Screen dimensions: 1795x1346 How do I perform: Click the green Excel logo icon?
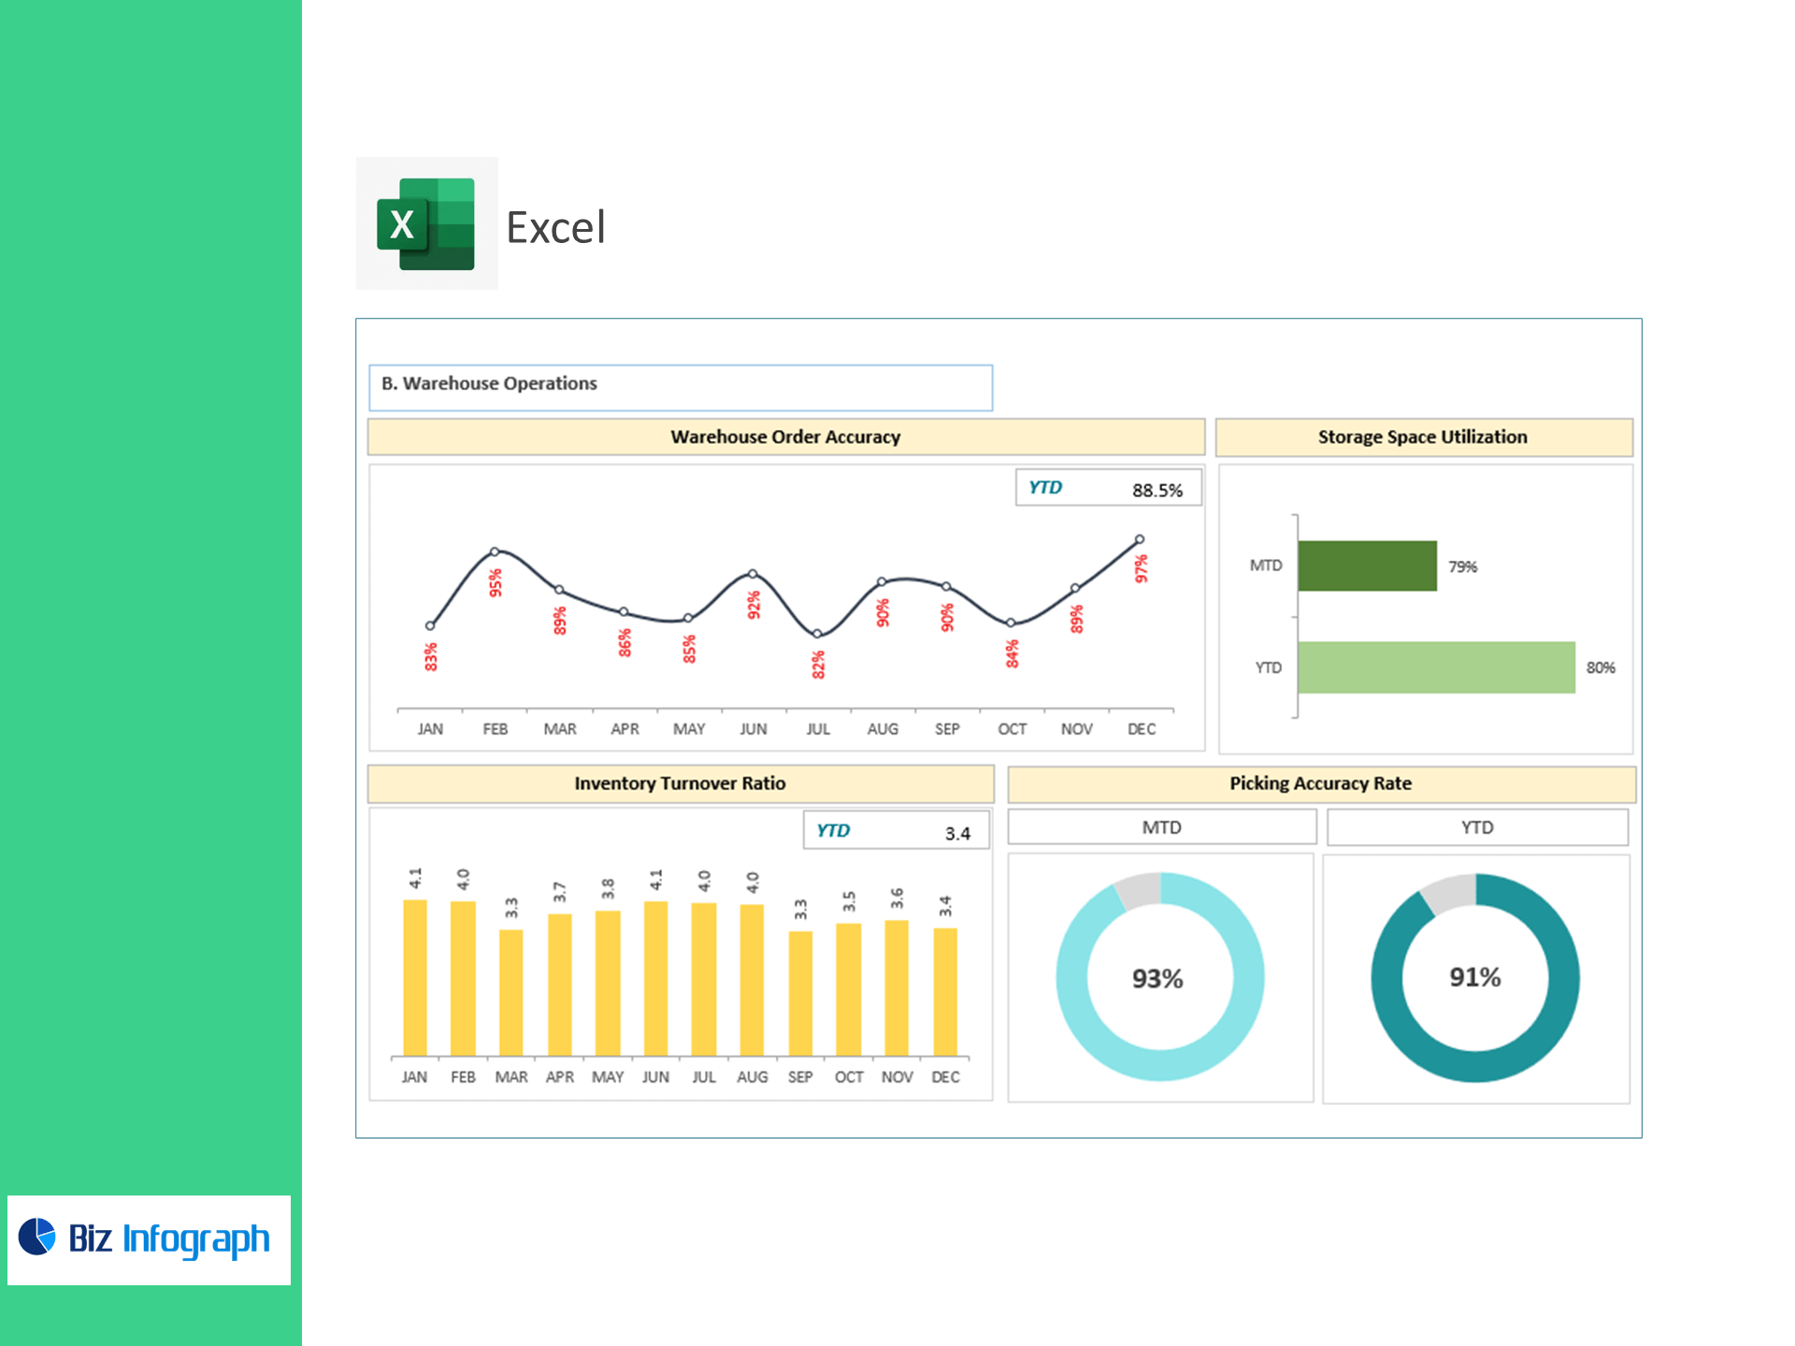tap(426, 224)
